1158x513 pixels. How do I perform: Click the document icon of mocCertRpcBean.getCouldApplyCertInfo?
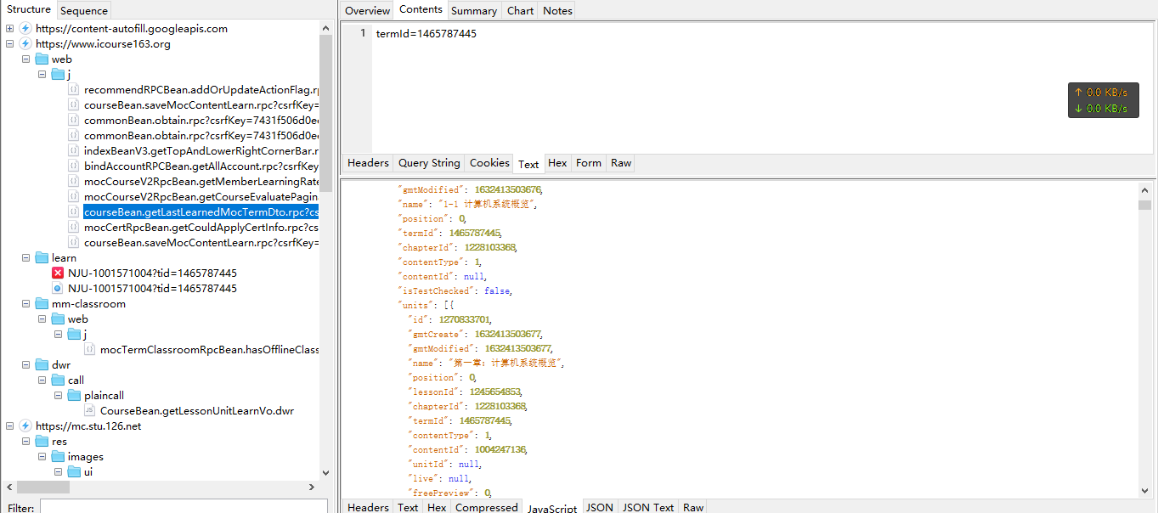74,228
